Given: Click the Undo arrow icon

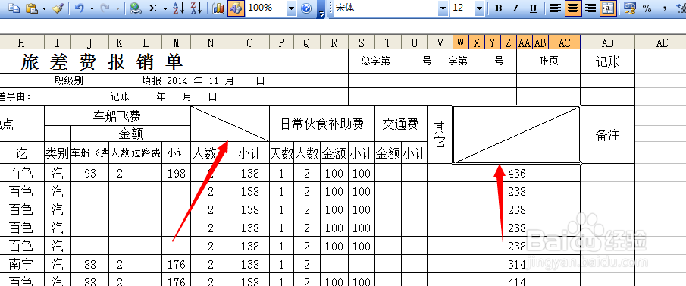Looking at the screenshot, I should point(79,8).
